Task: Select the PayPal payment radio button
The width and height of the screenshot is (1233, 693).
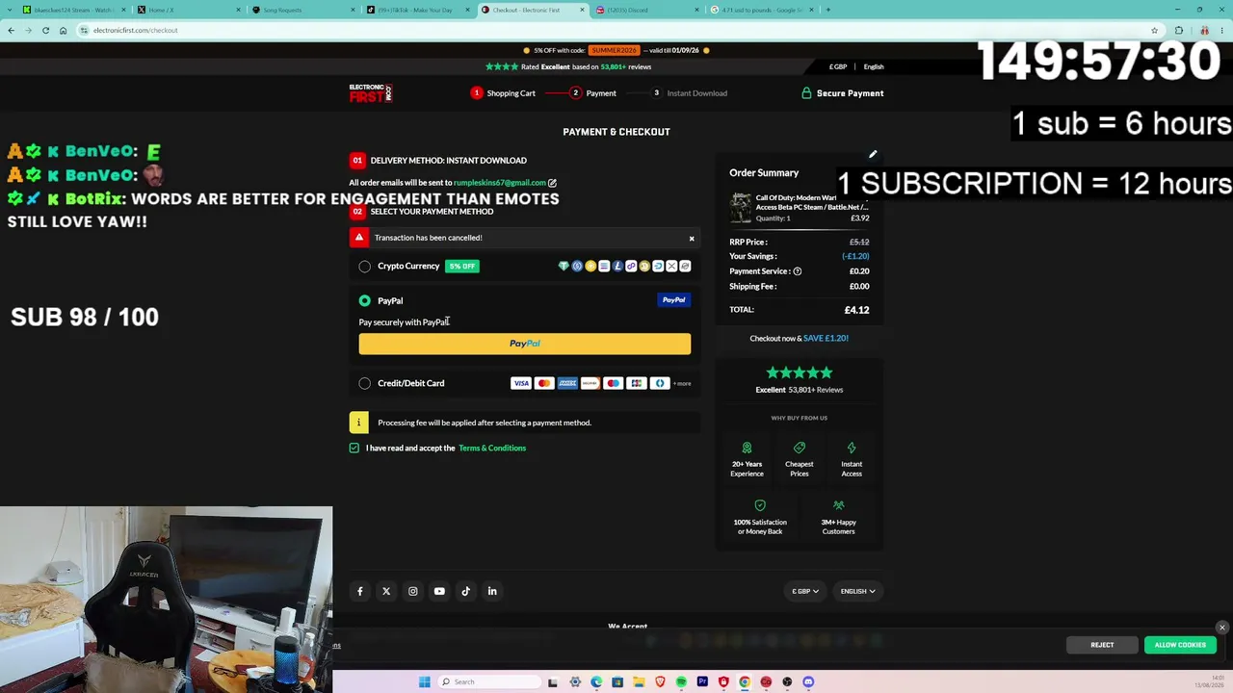Action: tap(365, 300)
